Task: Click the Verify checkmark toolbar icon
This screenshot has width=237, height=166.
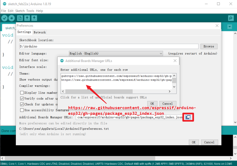Action: (4, 18)
